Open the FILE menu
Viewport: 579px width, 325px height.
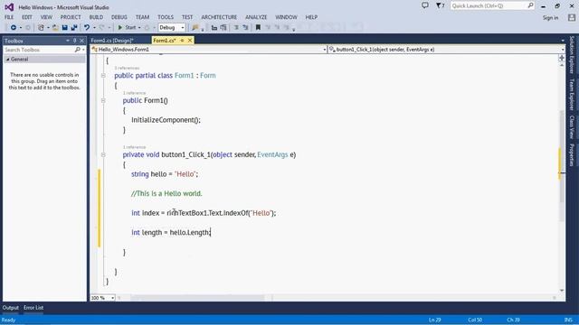tap(9, 17)
